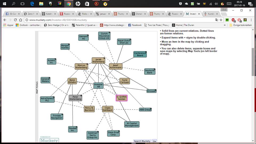Click the Jacob Wallenberg person node
This screenshot has height=144, width=256.
[x=98, y=60]
